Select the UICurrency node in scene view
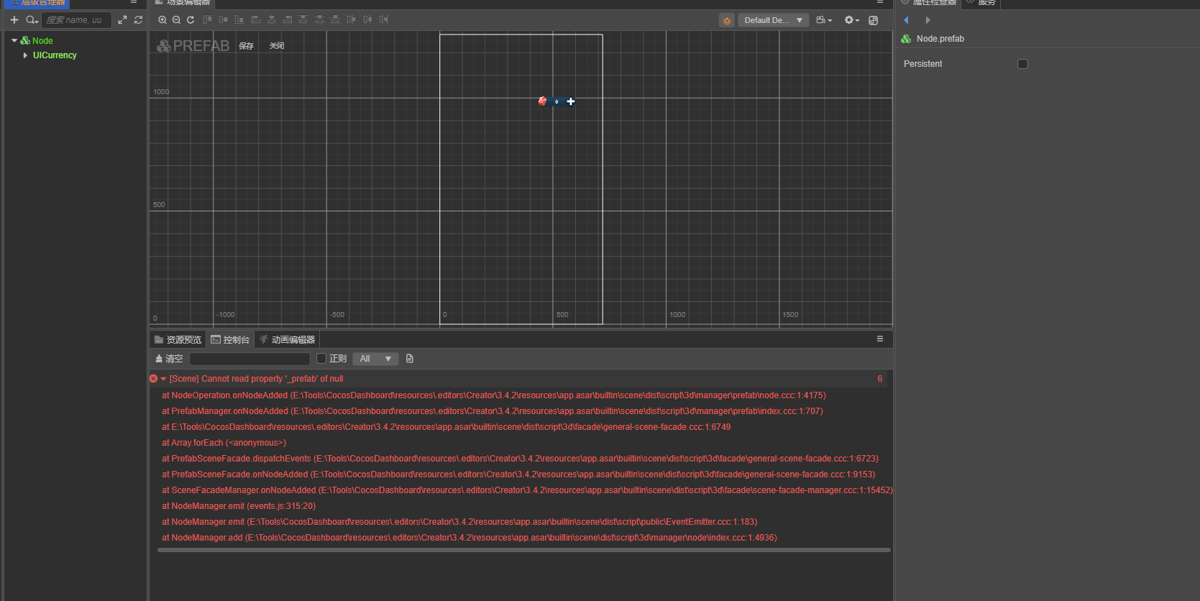The height and width of the screenshot is (601, 1200). (557, 101)
